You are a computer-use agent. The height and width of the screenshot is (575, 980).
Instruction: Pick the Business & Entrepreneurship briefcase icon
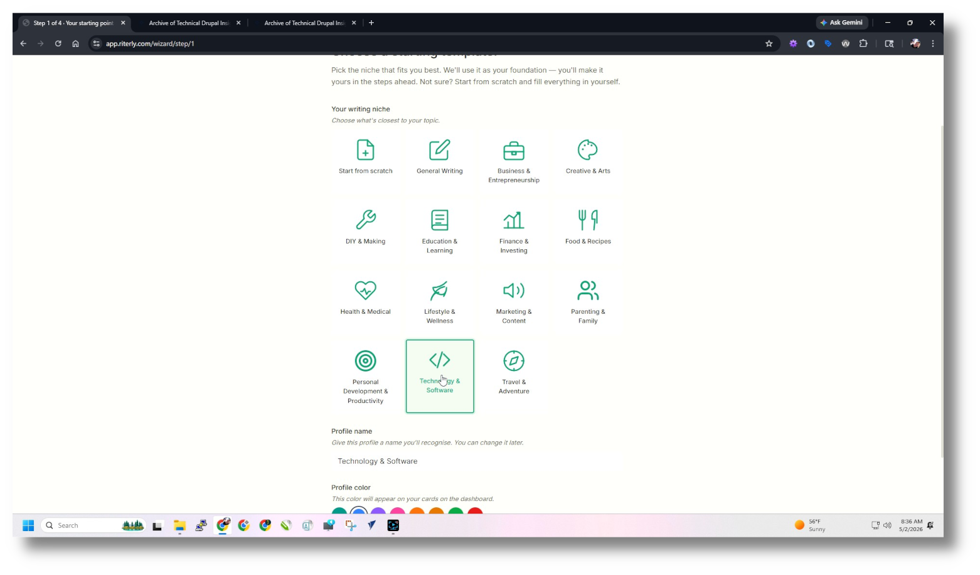click(514, 151)
